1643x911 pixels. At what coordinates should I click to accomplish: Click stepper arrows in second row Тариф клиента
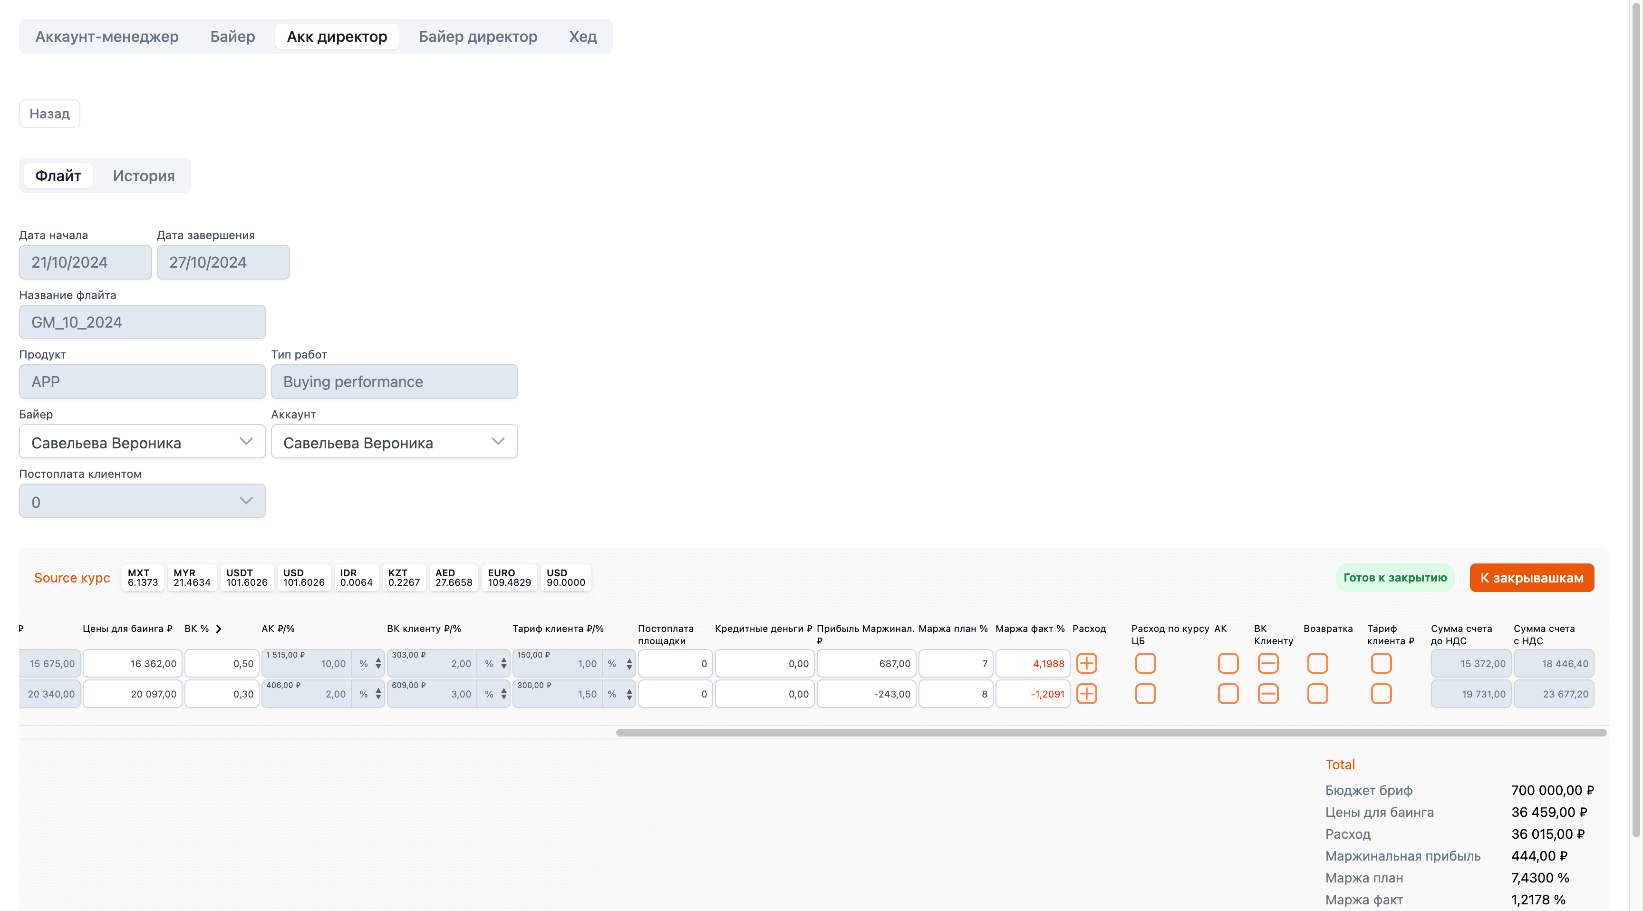click(629, 694)
